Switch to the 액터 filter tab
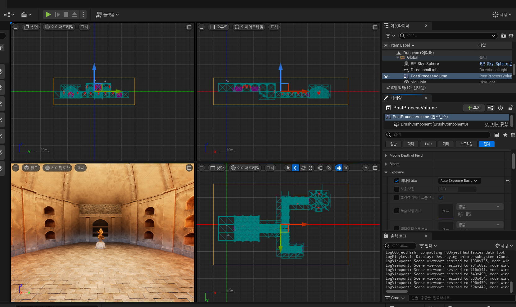The height and width of the screenshot is (307, 516). [x=410, y=144]
